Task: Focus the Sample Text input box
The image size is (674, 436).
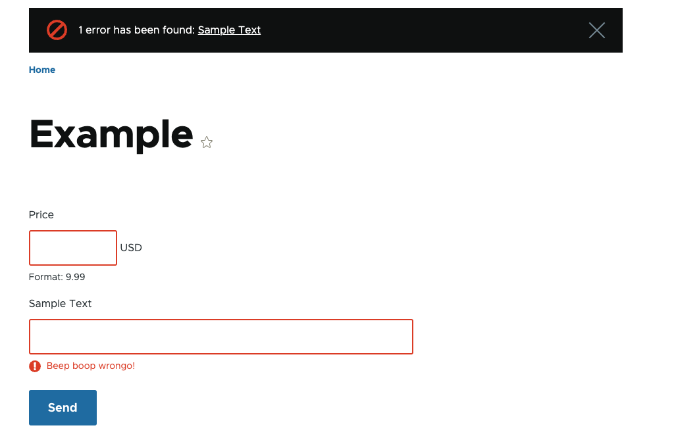Action: tap(220, 336)
